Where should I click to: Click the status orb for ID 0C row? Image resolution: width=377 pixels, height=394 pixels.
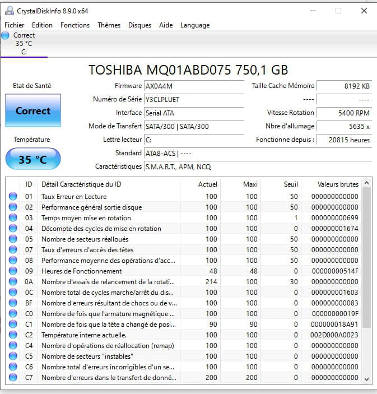[x=13, y=292]
